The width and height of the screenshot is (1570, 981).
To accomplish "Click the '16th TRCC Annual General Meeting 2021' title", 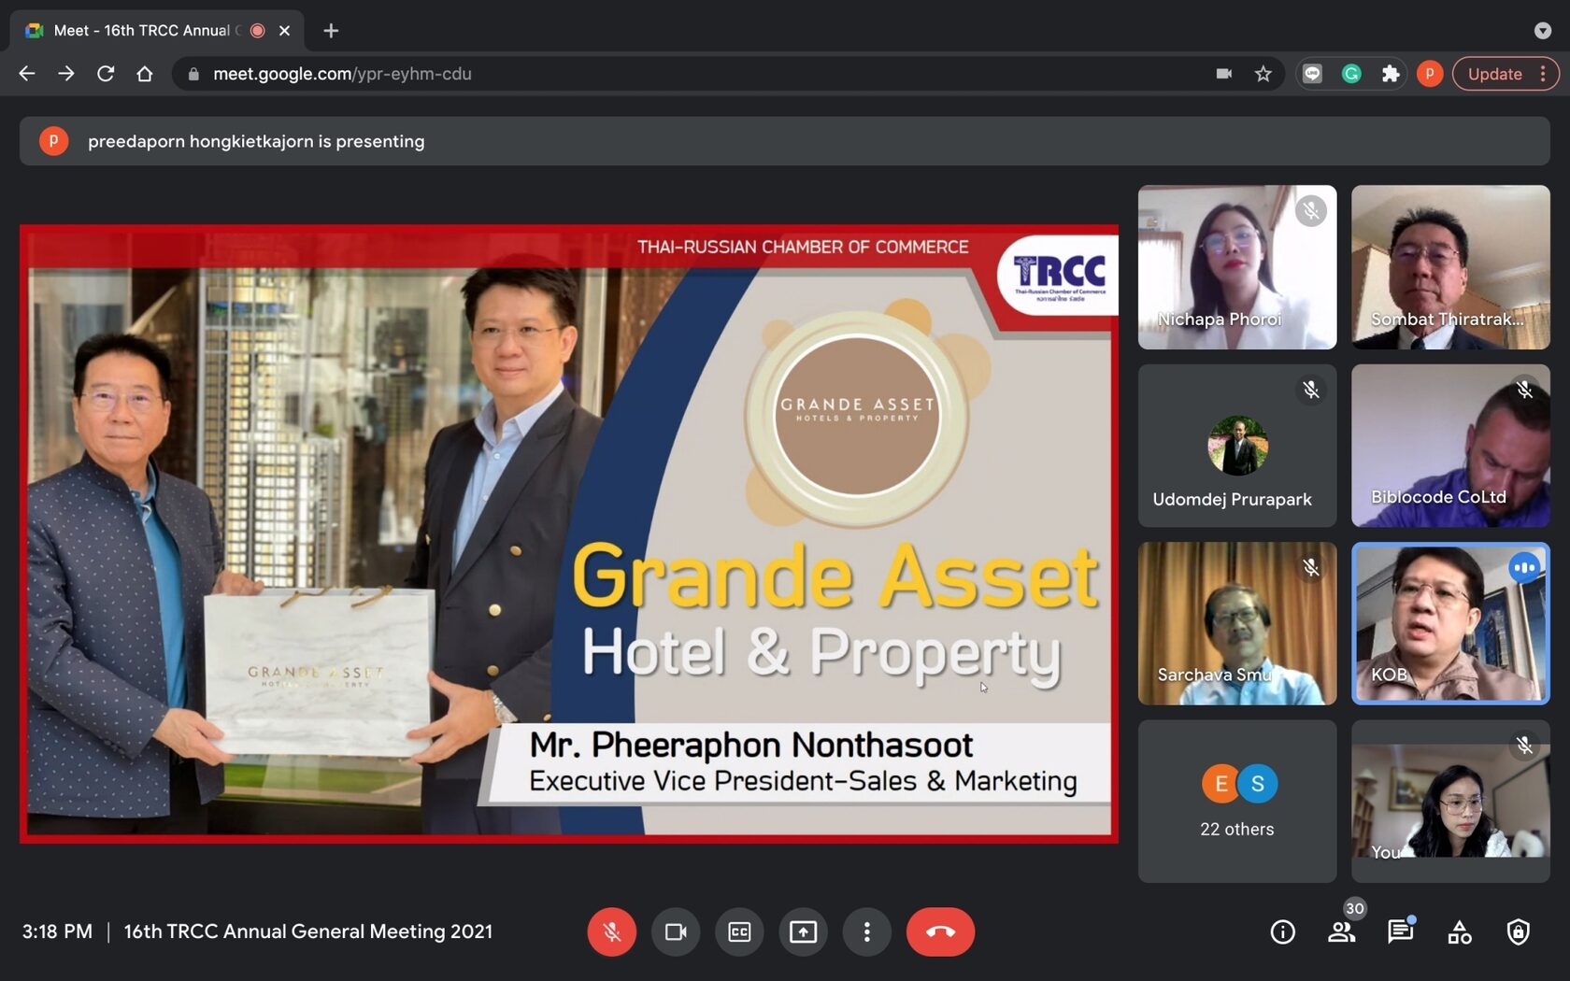I will [x=308, y=931].
